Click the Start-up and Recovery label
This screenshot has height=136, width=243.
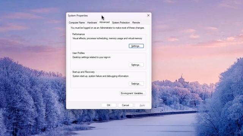[x=84, y=72]
